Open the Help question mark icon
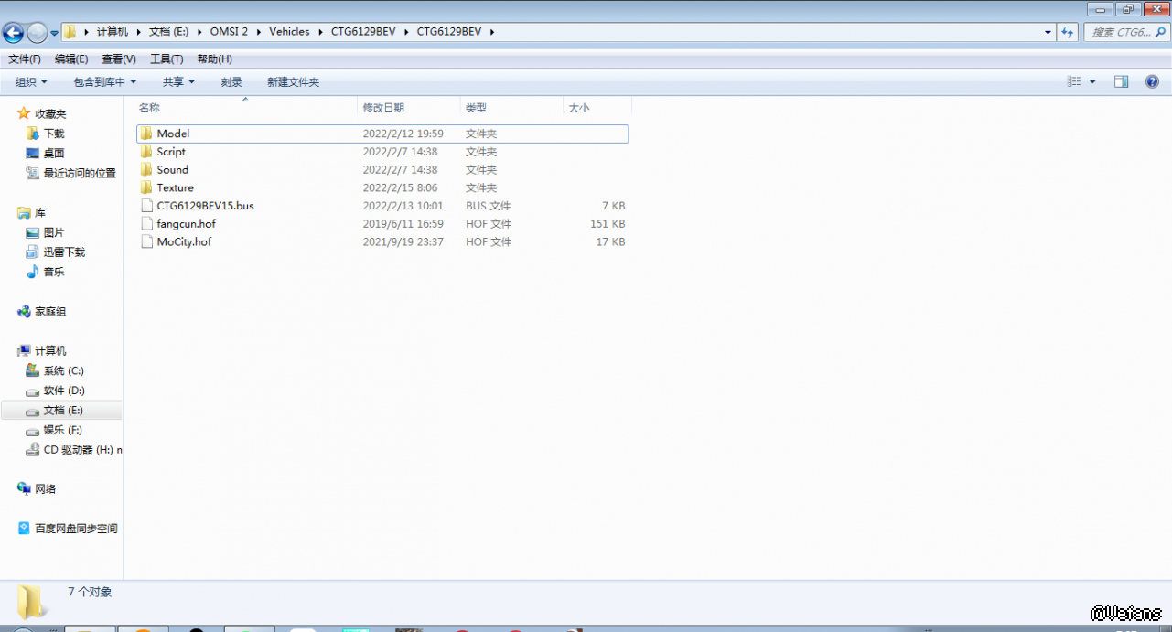1172x632 pixels. pyautogui.click(x=1152, y=82)
